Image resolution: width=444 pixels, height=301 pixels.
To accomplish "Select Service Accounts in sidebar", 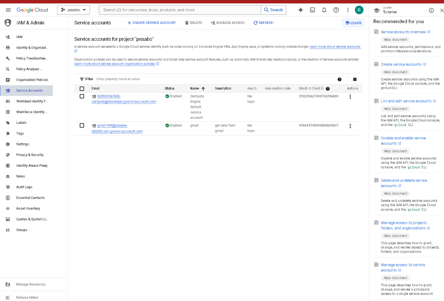I will point(26,91).
